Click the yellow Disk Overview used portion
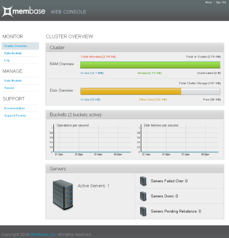 point(131,91)
